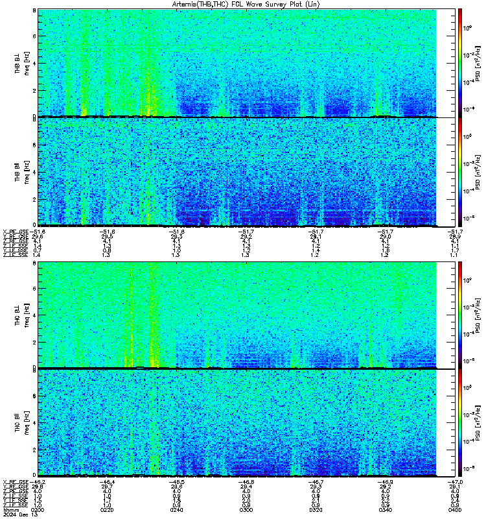Image resolution: width=486 pixels, height=519 pixels.
Task: Click the X_RE_GSE row label under the THC panels
Action: pos(16,482)
